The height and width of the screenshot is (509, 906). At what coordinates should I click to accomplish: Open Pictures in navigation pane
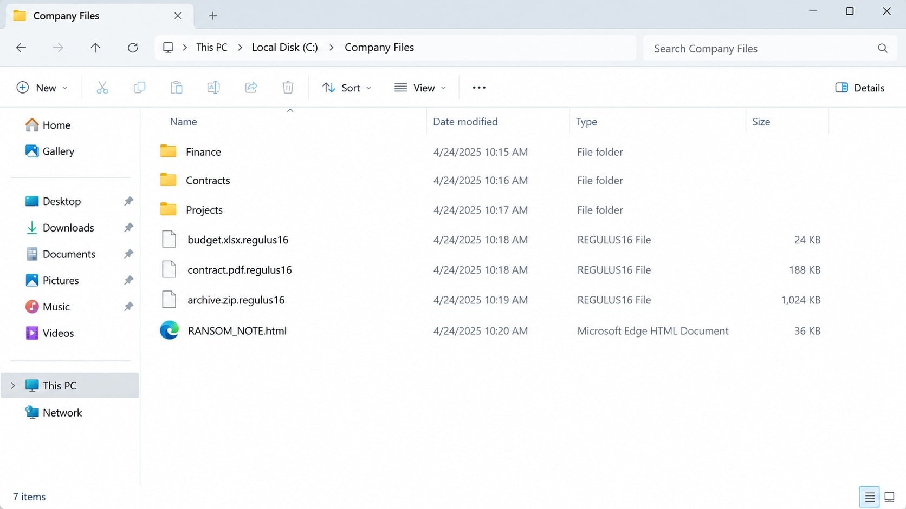(x=52, y=280)
